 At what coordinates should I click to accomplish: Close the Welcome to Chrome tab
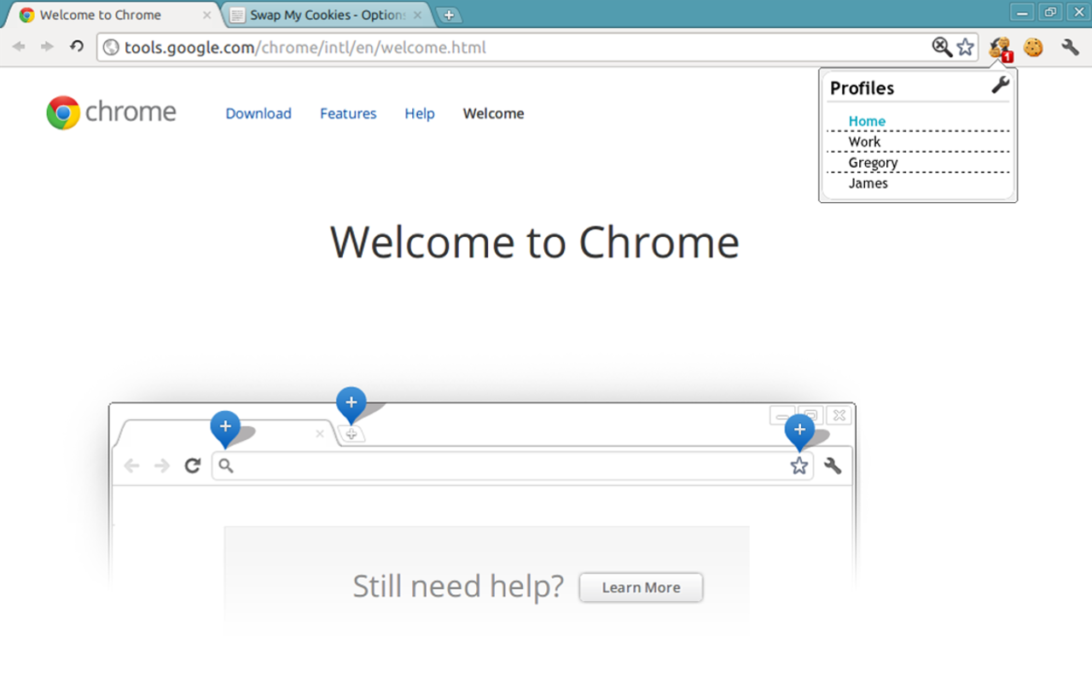(206, 15)
